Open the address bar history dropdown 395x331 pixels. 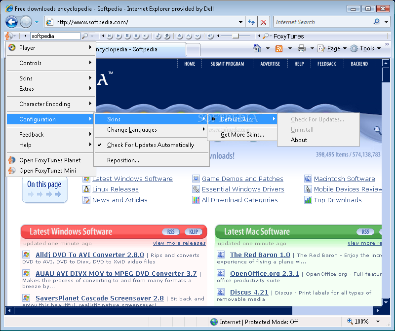tap(241, 22)
